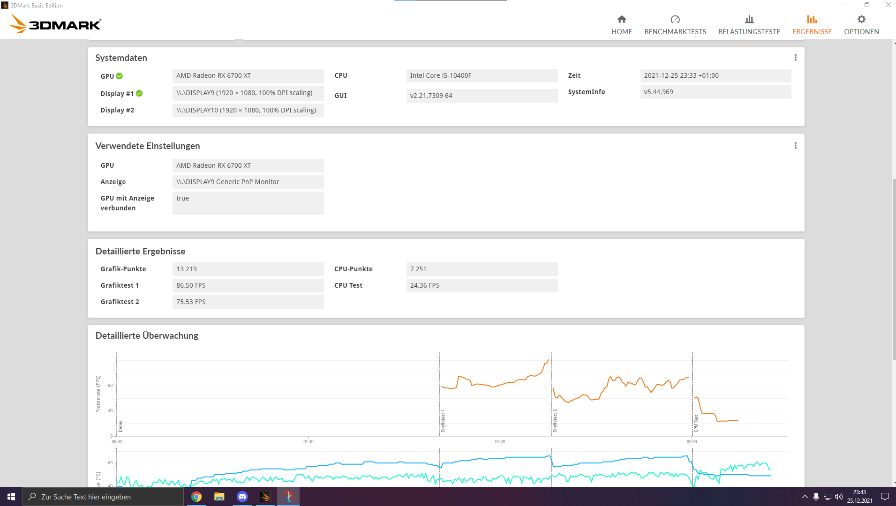
Task: Click GUI version v2.21.7309 64
Action: (x=482, y=96)
